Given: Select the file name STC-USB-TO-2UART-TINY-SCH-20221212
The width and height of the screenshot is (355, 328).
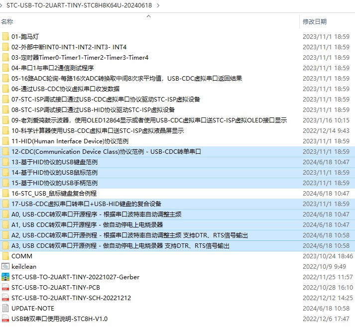Looking at the screenshot, I should point(71,298).
